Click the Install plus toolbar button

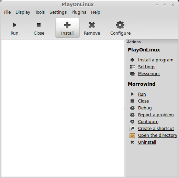pos(67,27)
